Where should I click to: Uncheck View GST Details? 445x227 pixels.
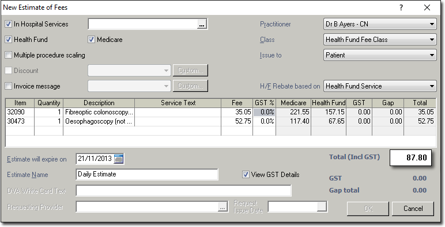(246, 175)
